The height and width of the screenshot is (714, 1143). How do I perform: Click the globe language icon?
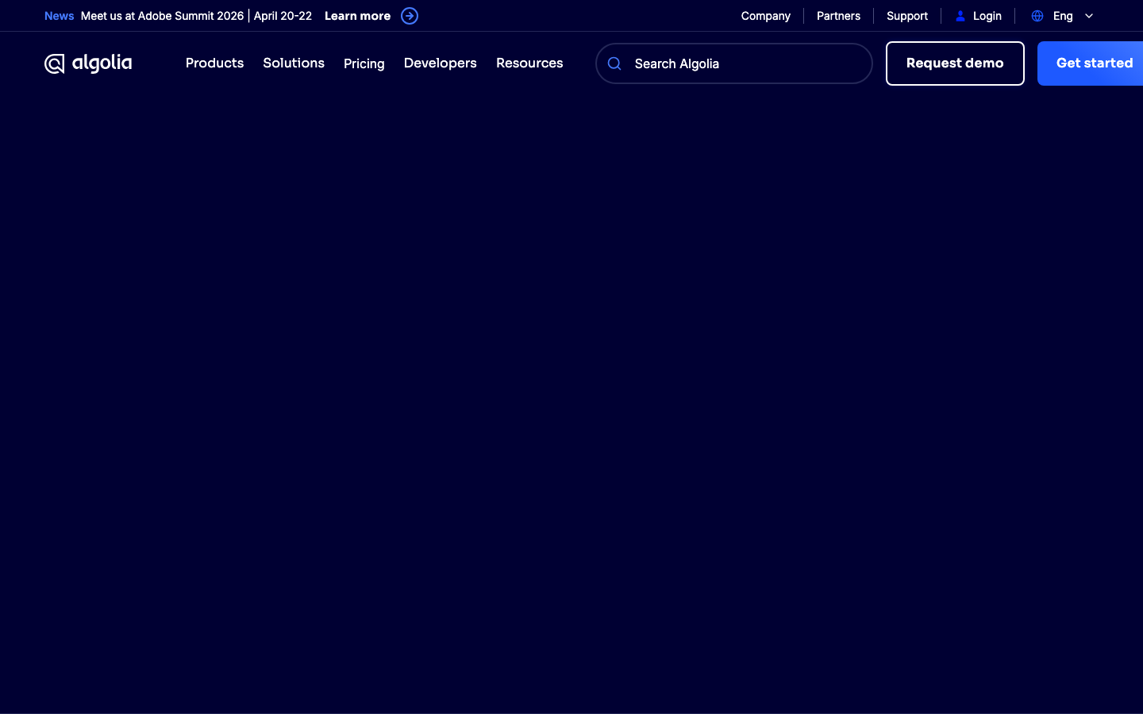pos(1037,16)
